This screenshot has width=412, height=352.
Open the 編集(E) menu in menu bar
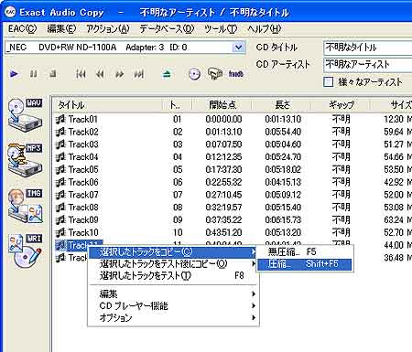click(x=61, y=28)
